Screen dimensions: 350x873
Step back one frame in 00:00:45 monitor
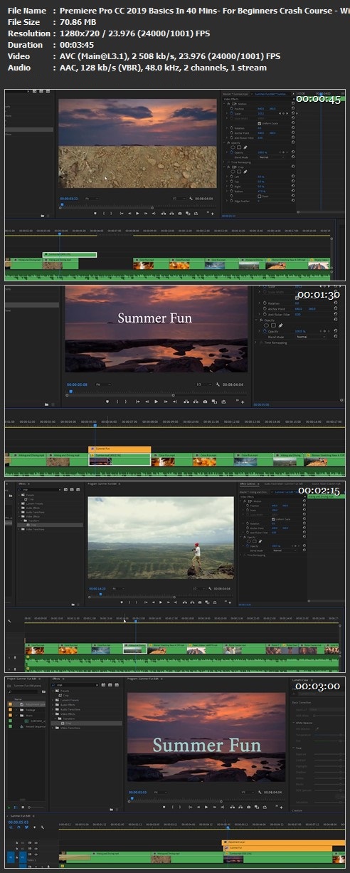point(129,214)
